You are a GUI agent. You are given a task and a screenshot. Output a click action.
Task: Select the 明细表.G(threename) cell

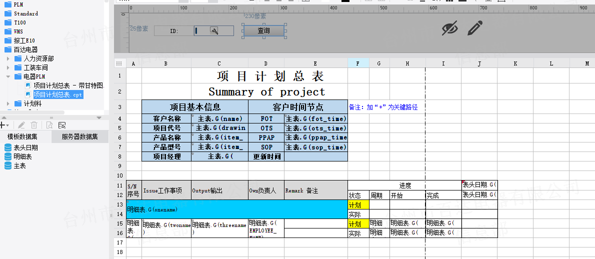(219, 228)
